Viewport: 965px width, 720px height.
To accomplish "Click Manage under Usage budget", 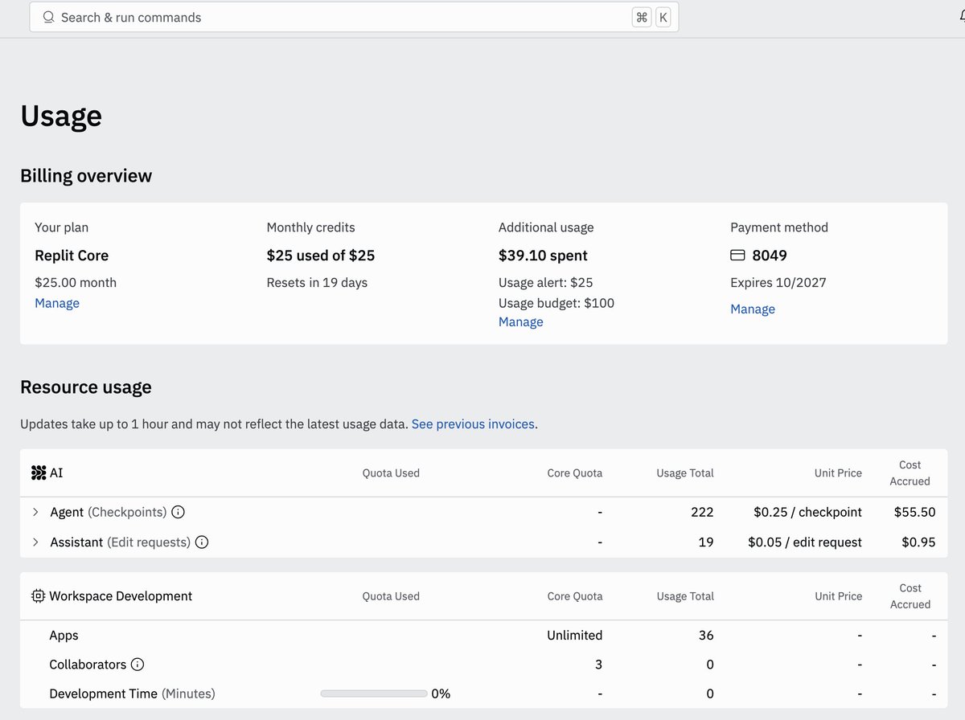I will click(x=520, y=321).
